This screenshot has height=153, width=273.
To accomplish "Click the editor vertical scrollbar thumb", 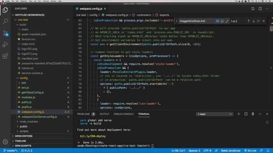I will coord(271,28).
